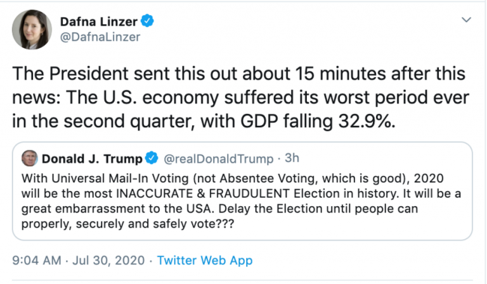Open Donald J. Trump name in quoted tweet
487x284 pixels.
[93, 157]
